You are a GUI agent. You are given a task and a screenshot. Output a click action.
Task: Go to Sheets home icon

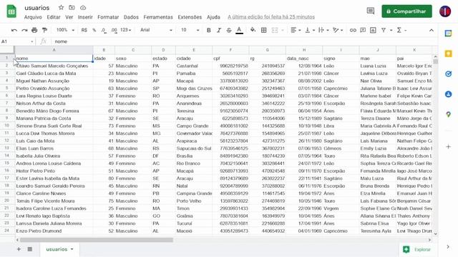click(x=11, y=11)
